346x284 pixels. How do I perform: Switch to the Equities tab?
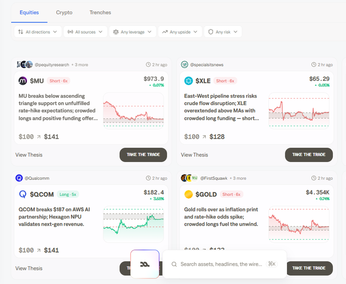(29, 13)
